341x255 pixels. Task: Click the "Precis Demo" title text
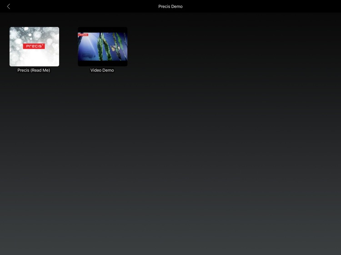point(170,6)
